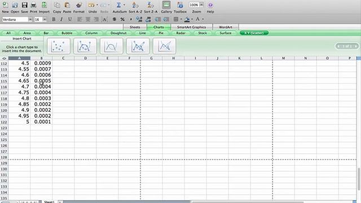Insert Smooth Marked Scatter chart thumbnail
This screenshot has height=203, width=361.
pos(85,46)
